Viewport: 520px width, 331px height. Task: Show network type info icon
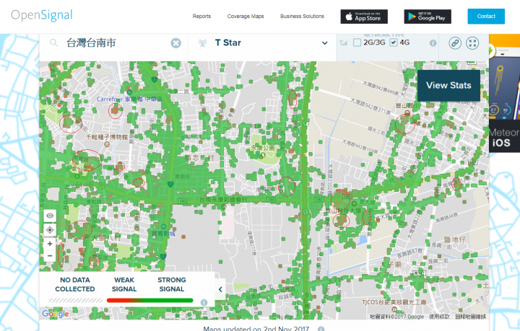pos(433,43)
